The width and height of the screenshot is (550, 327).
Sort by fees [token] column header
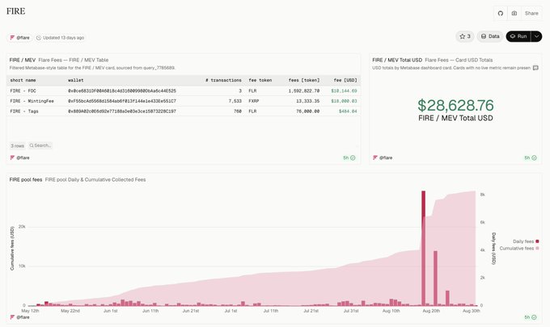tap(304, 80)
